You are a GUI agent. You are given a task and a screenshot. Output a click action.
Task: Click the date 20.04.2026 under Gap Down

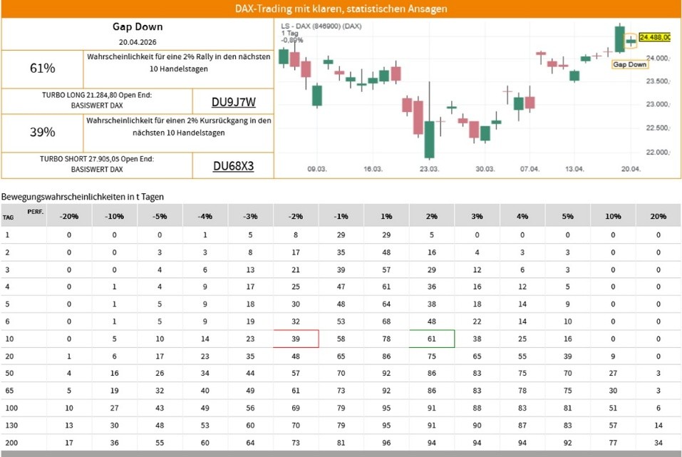[x=137, y=42]
